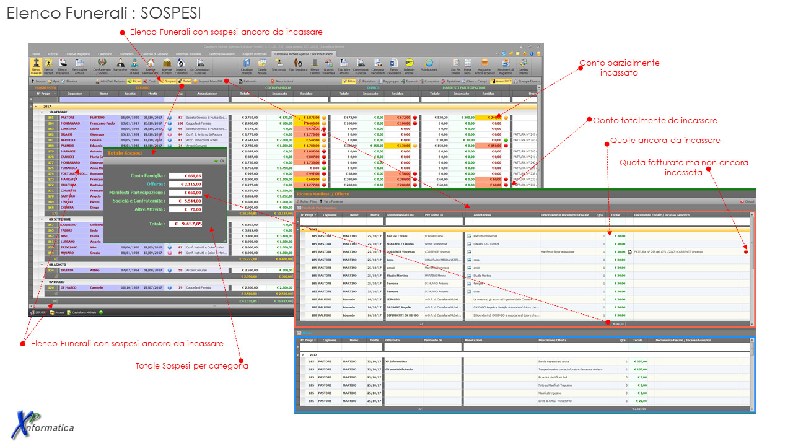Toggle Costi filter button
The width and height of the screenshot is (793, 446).
[151, 81]
